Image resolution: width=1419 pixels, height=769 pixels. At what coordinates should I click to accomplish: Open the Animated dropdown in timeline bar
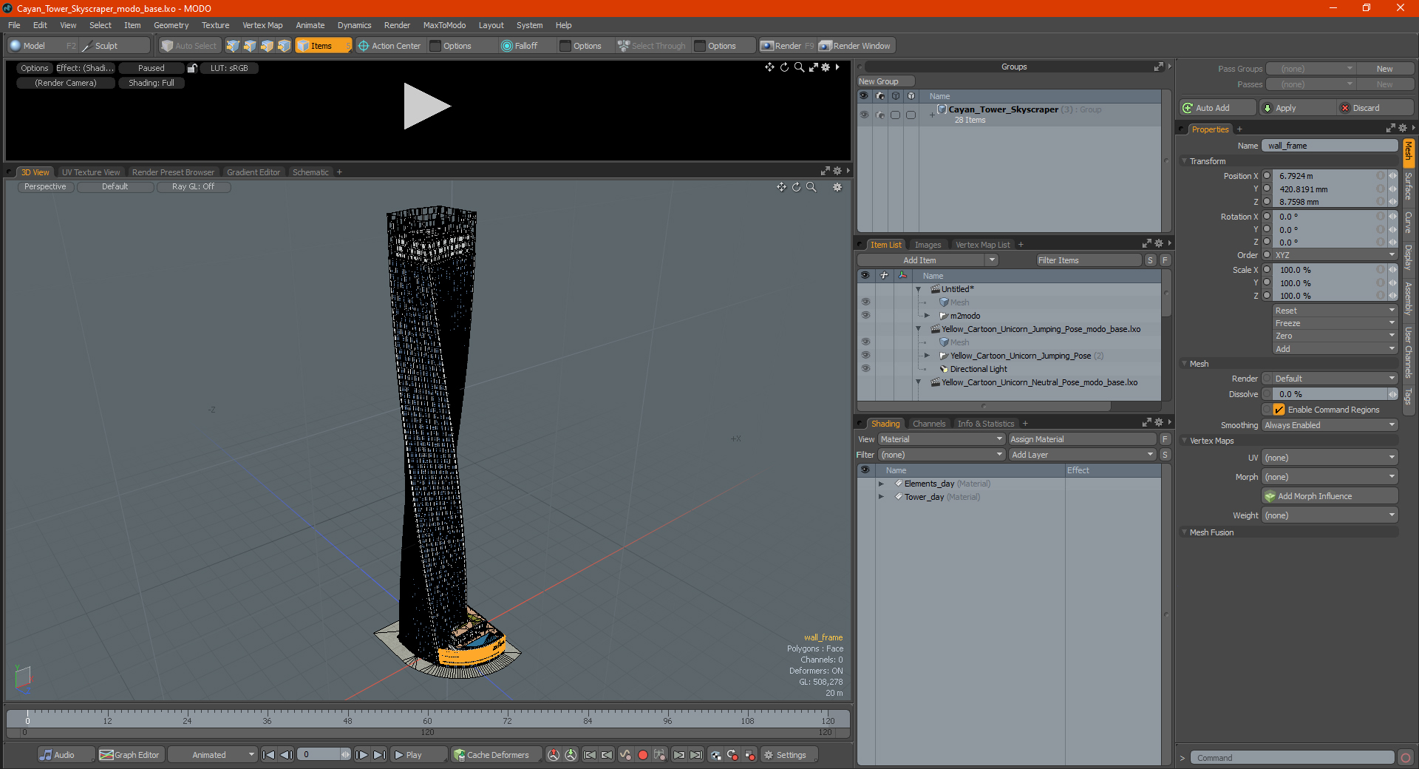pyautogui.click(x=212, y=755)
